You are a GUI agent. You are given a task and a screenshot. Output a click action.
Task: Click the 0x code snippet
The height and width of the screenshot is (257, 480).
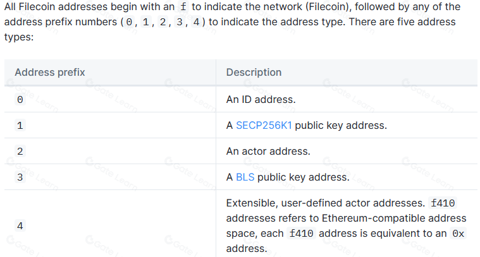458,234
